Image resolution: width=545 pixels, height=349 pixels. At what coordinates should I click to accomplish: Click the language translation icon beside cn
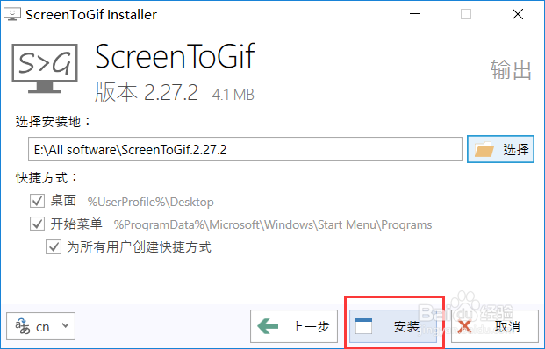pos(23,326)
